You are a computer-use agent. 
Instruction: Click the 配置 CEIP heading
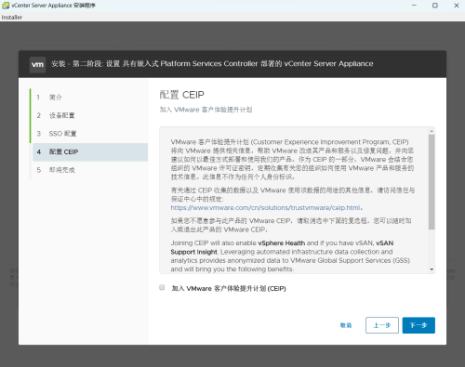tap(182, 95)
